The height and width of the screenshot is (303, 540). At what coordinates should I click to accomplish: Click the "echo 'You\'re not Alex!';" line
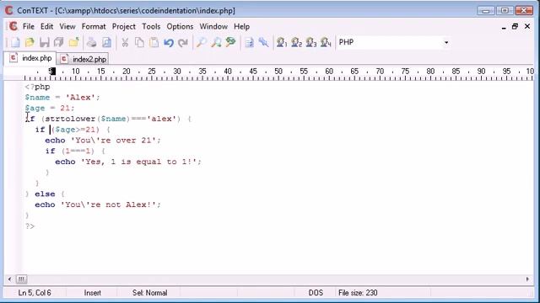(x=98, y=205)
